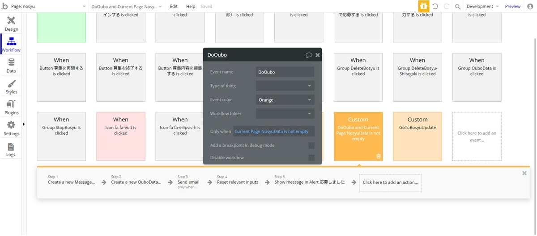This screenshot has height=236, width=537.
Task: Select the Group StopBosyu is clicked event
Action: pos(61,136)
